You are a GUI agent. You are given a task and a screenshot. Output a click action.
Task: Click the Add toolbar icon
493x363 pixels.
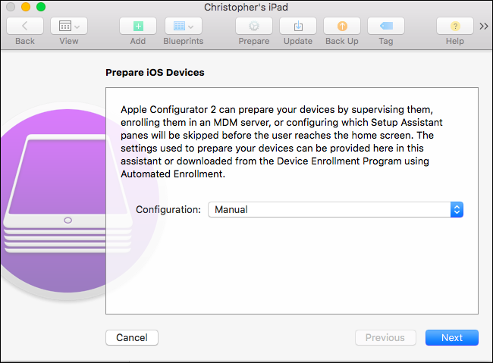pyautogui.click(x=138, y=26)
